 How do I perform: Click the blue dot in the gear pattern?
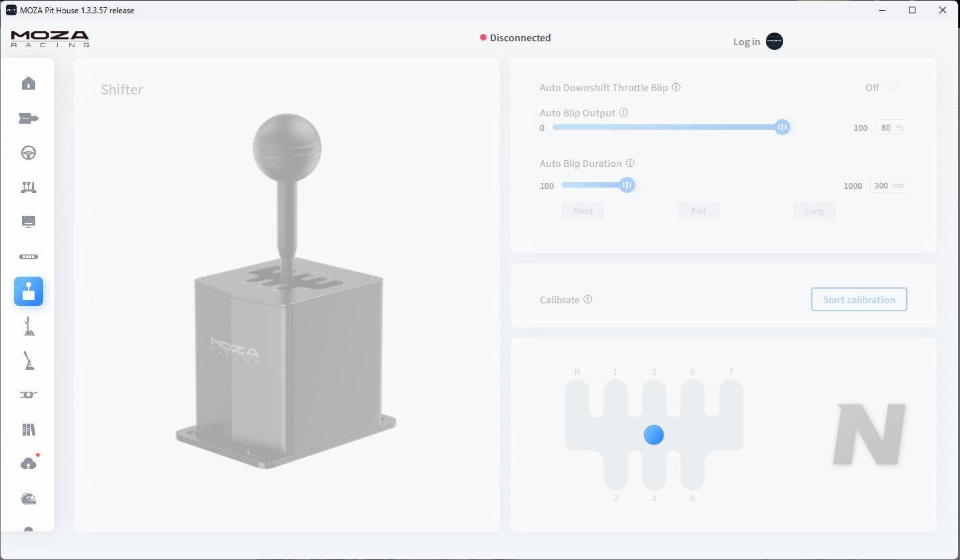(x=654, y=435)
